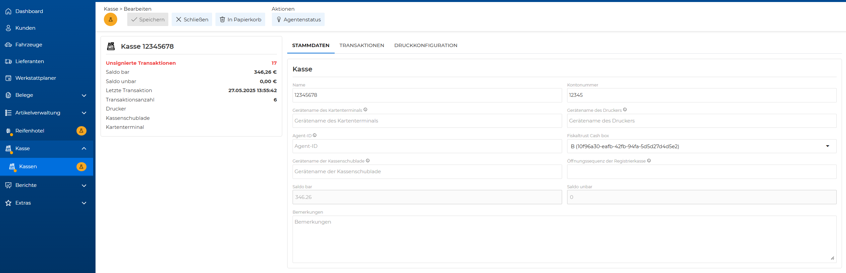Click the In Papierkorb button
Screen dimensions: 846x273
pyautogui.click(x=240, y=19)
